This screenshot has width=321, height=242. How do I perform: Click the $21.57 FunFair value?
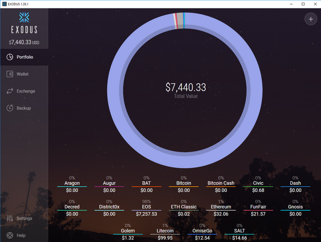(258, 214)
